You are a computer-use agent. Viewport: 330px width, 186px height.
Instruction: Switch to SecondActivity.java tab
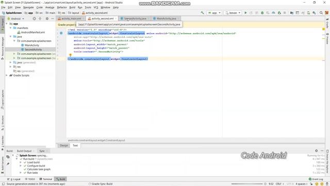(x=135, y=19)
